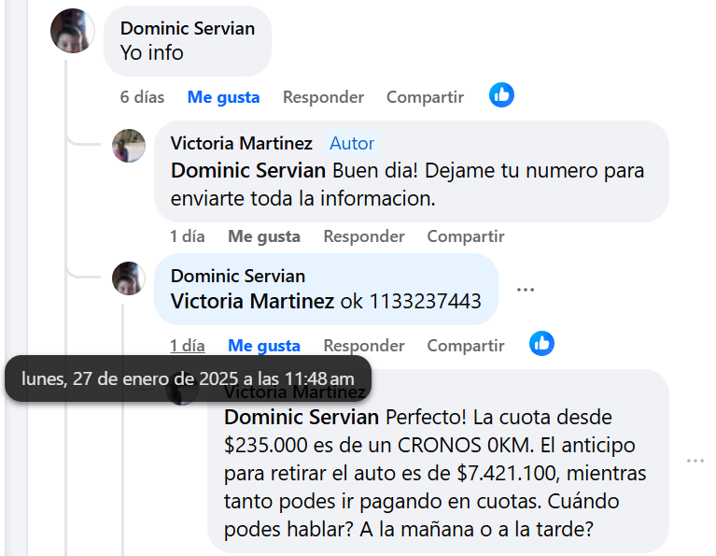Screen dimensions: 716x556
Task: Open the three-dot menu next to "ok 1133237443"
Action: pyautogui.click(x=526, y=290)
